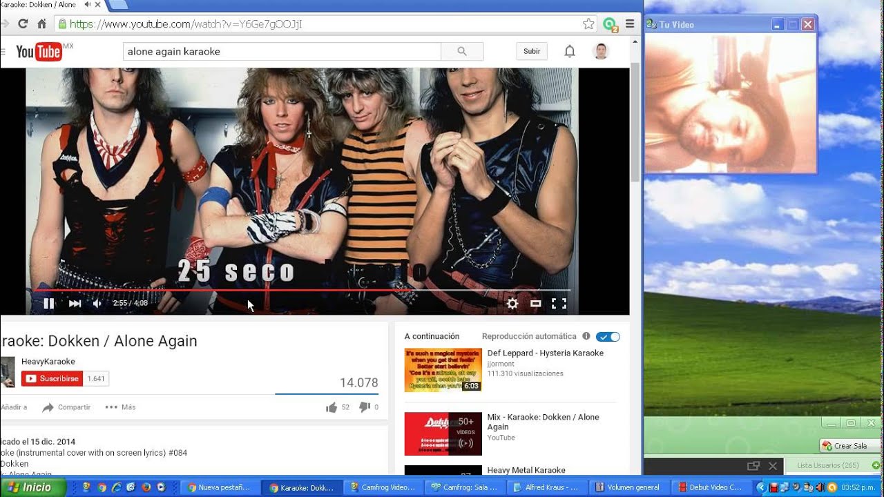Mute the video player volume
The width and height of the screenshot is (884, 497).
pyautogui.click(x=97, y=303)
